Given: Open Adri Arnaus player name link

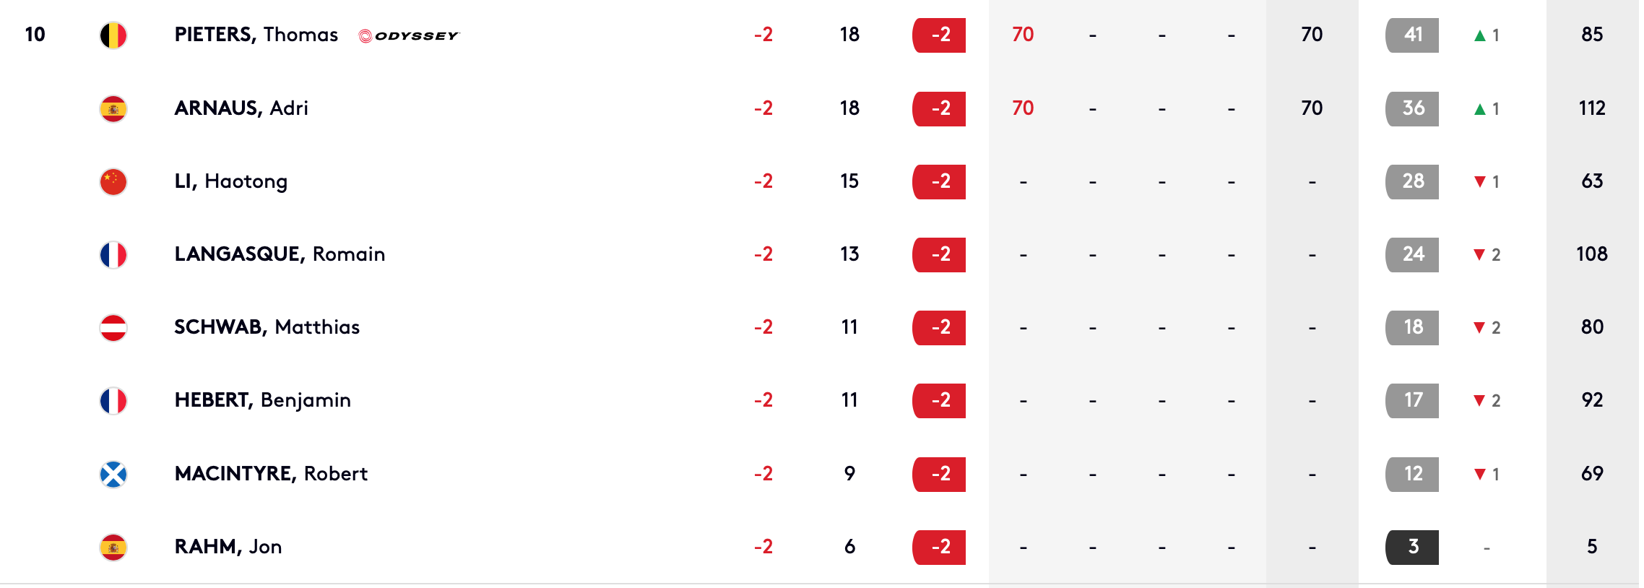Looking at the screenshot, I should [x=241, y=108].
